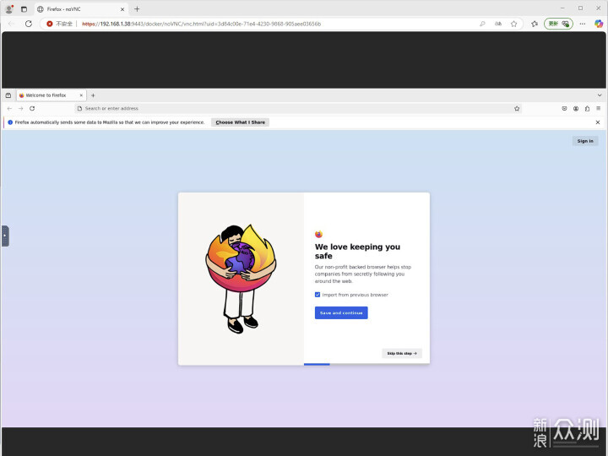Screen dimensions: 608x456
Task: Click the blue info icon in notification bar
Action: coord(10,122)
